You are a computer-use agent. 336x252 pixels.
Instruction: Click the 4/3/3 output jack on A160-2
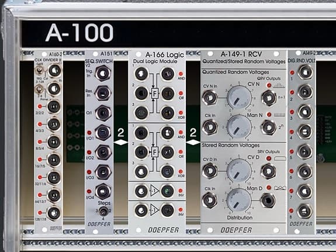coord(54,124)
